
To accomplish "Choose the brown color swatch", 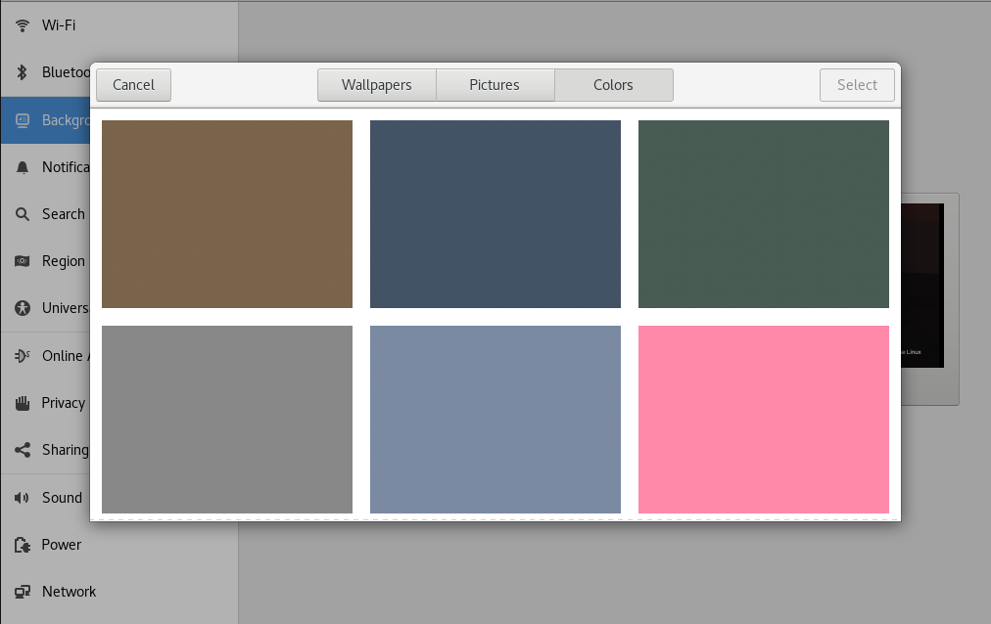I will (x=227, y=214).
